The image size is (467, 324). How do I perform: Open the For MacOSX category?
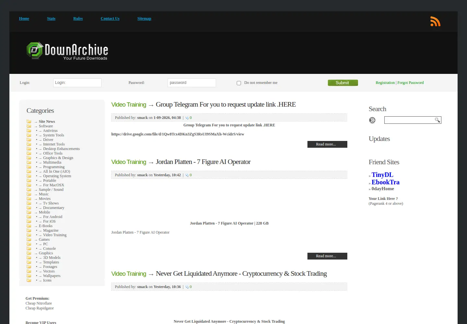click(x=54, y=185)
